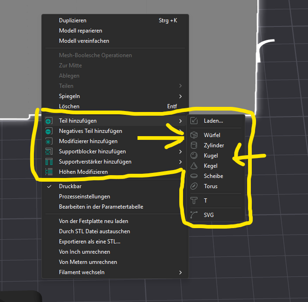308x302 pixels.
Task: Expand the disabled Teilen submenu arrow
Action: pyautogui.click(x=180, y=86)
